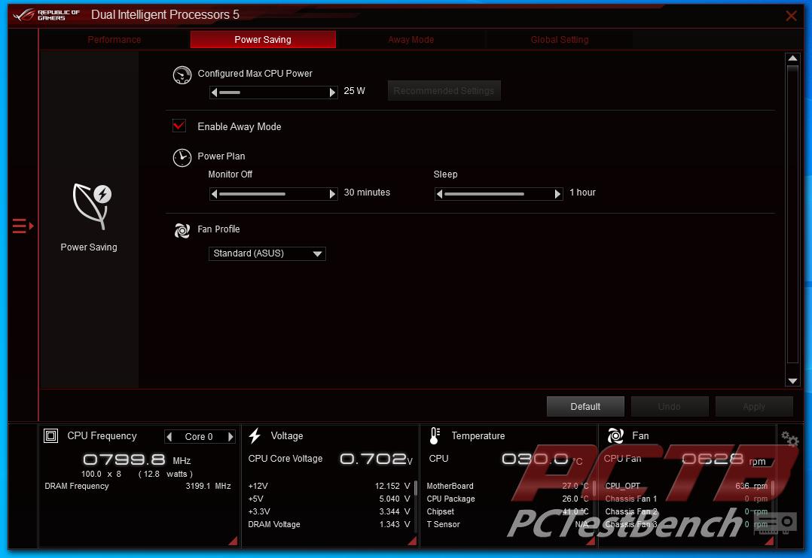This screenshot has height=558, width=812.
Task: Click the CPU Frequency panel corner triangle
Action: pos(233,541)
